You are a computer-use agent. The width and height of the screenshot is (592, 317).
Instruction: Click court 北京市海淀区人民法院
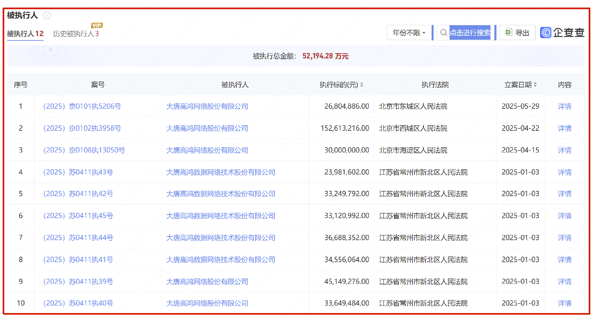(413, 150)
